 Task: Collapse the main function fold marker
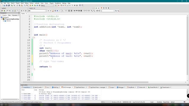pos(33,37)
